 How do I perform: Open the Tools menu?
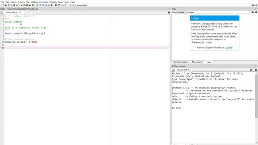coord(60,2)
